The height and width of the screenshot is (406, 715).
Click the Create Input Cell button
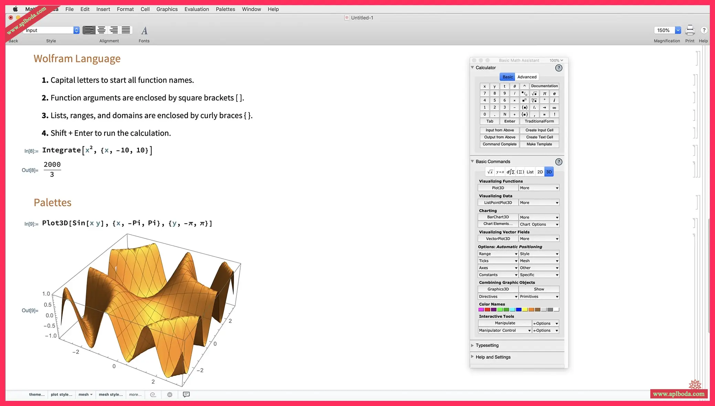539,130
